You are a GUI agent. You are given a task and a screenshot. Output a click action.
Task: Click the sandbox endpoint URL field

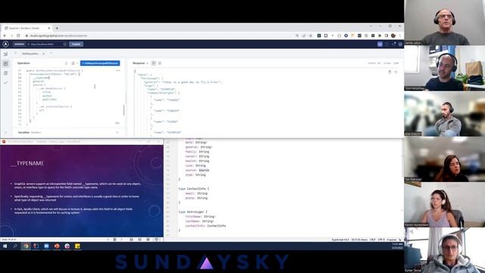click(x=47, y=44)
